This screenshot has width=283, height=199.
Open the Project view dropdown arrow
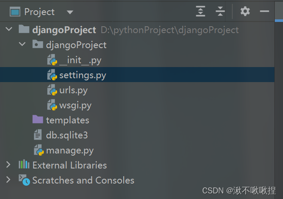pyautogui.click(x=70, y=12)
